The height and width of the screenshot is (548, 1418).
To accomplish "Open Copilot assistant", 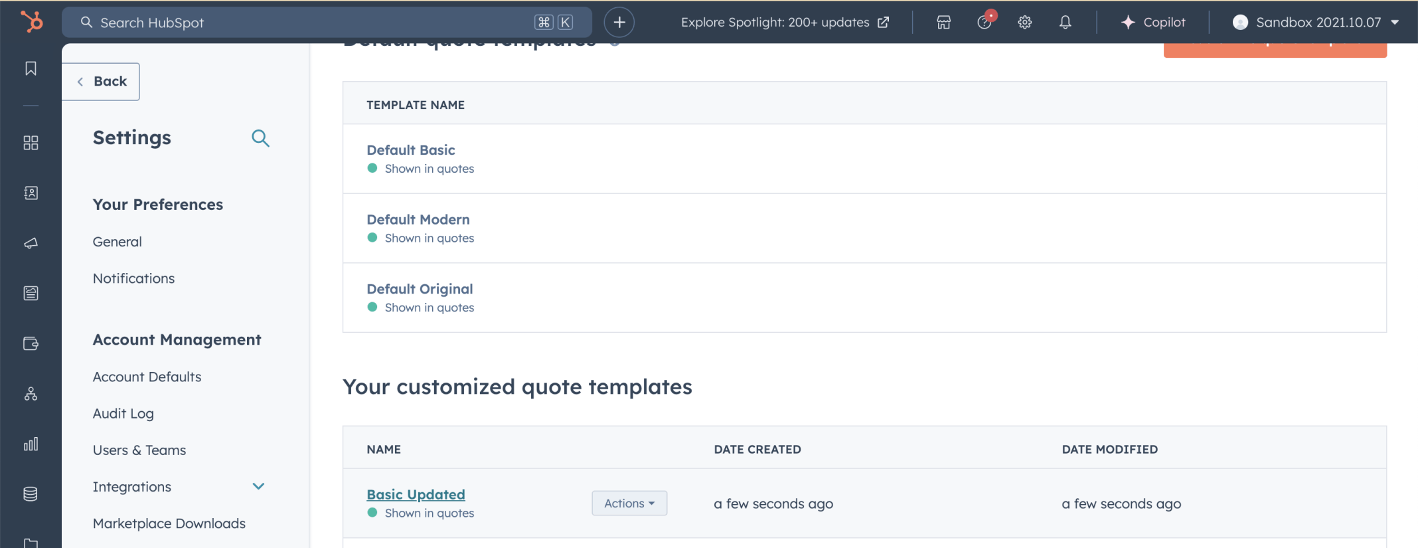I will [1153, 22].
